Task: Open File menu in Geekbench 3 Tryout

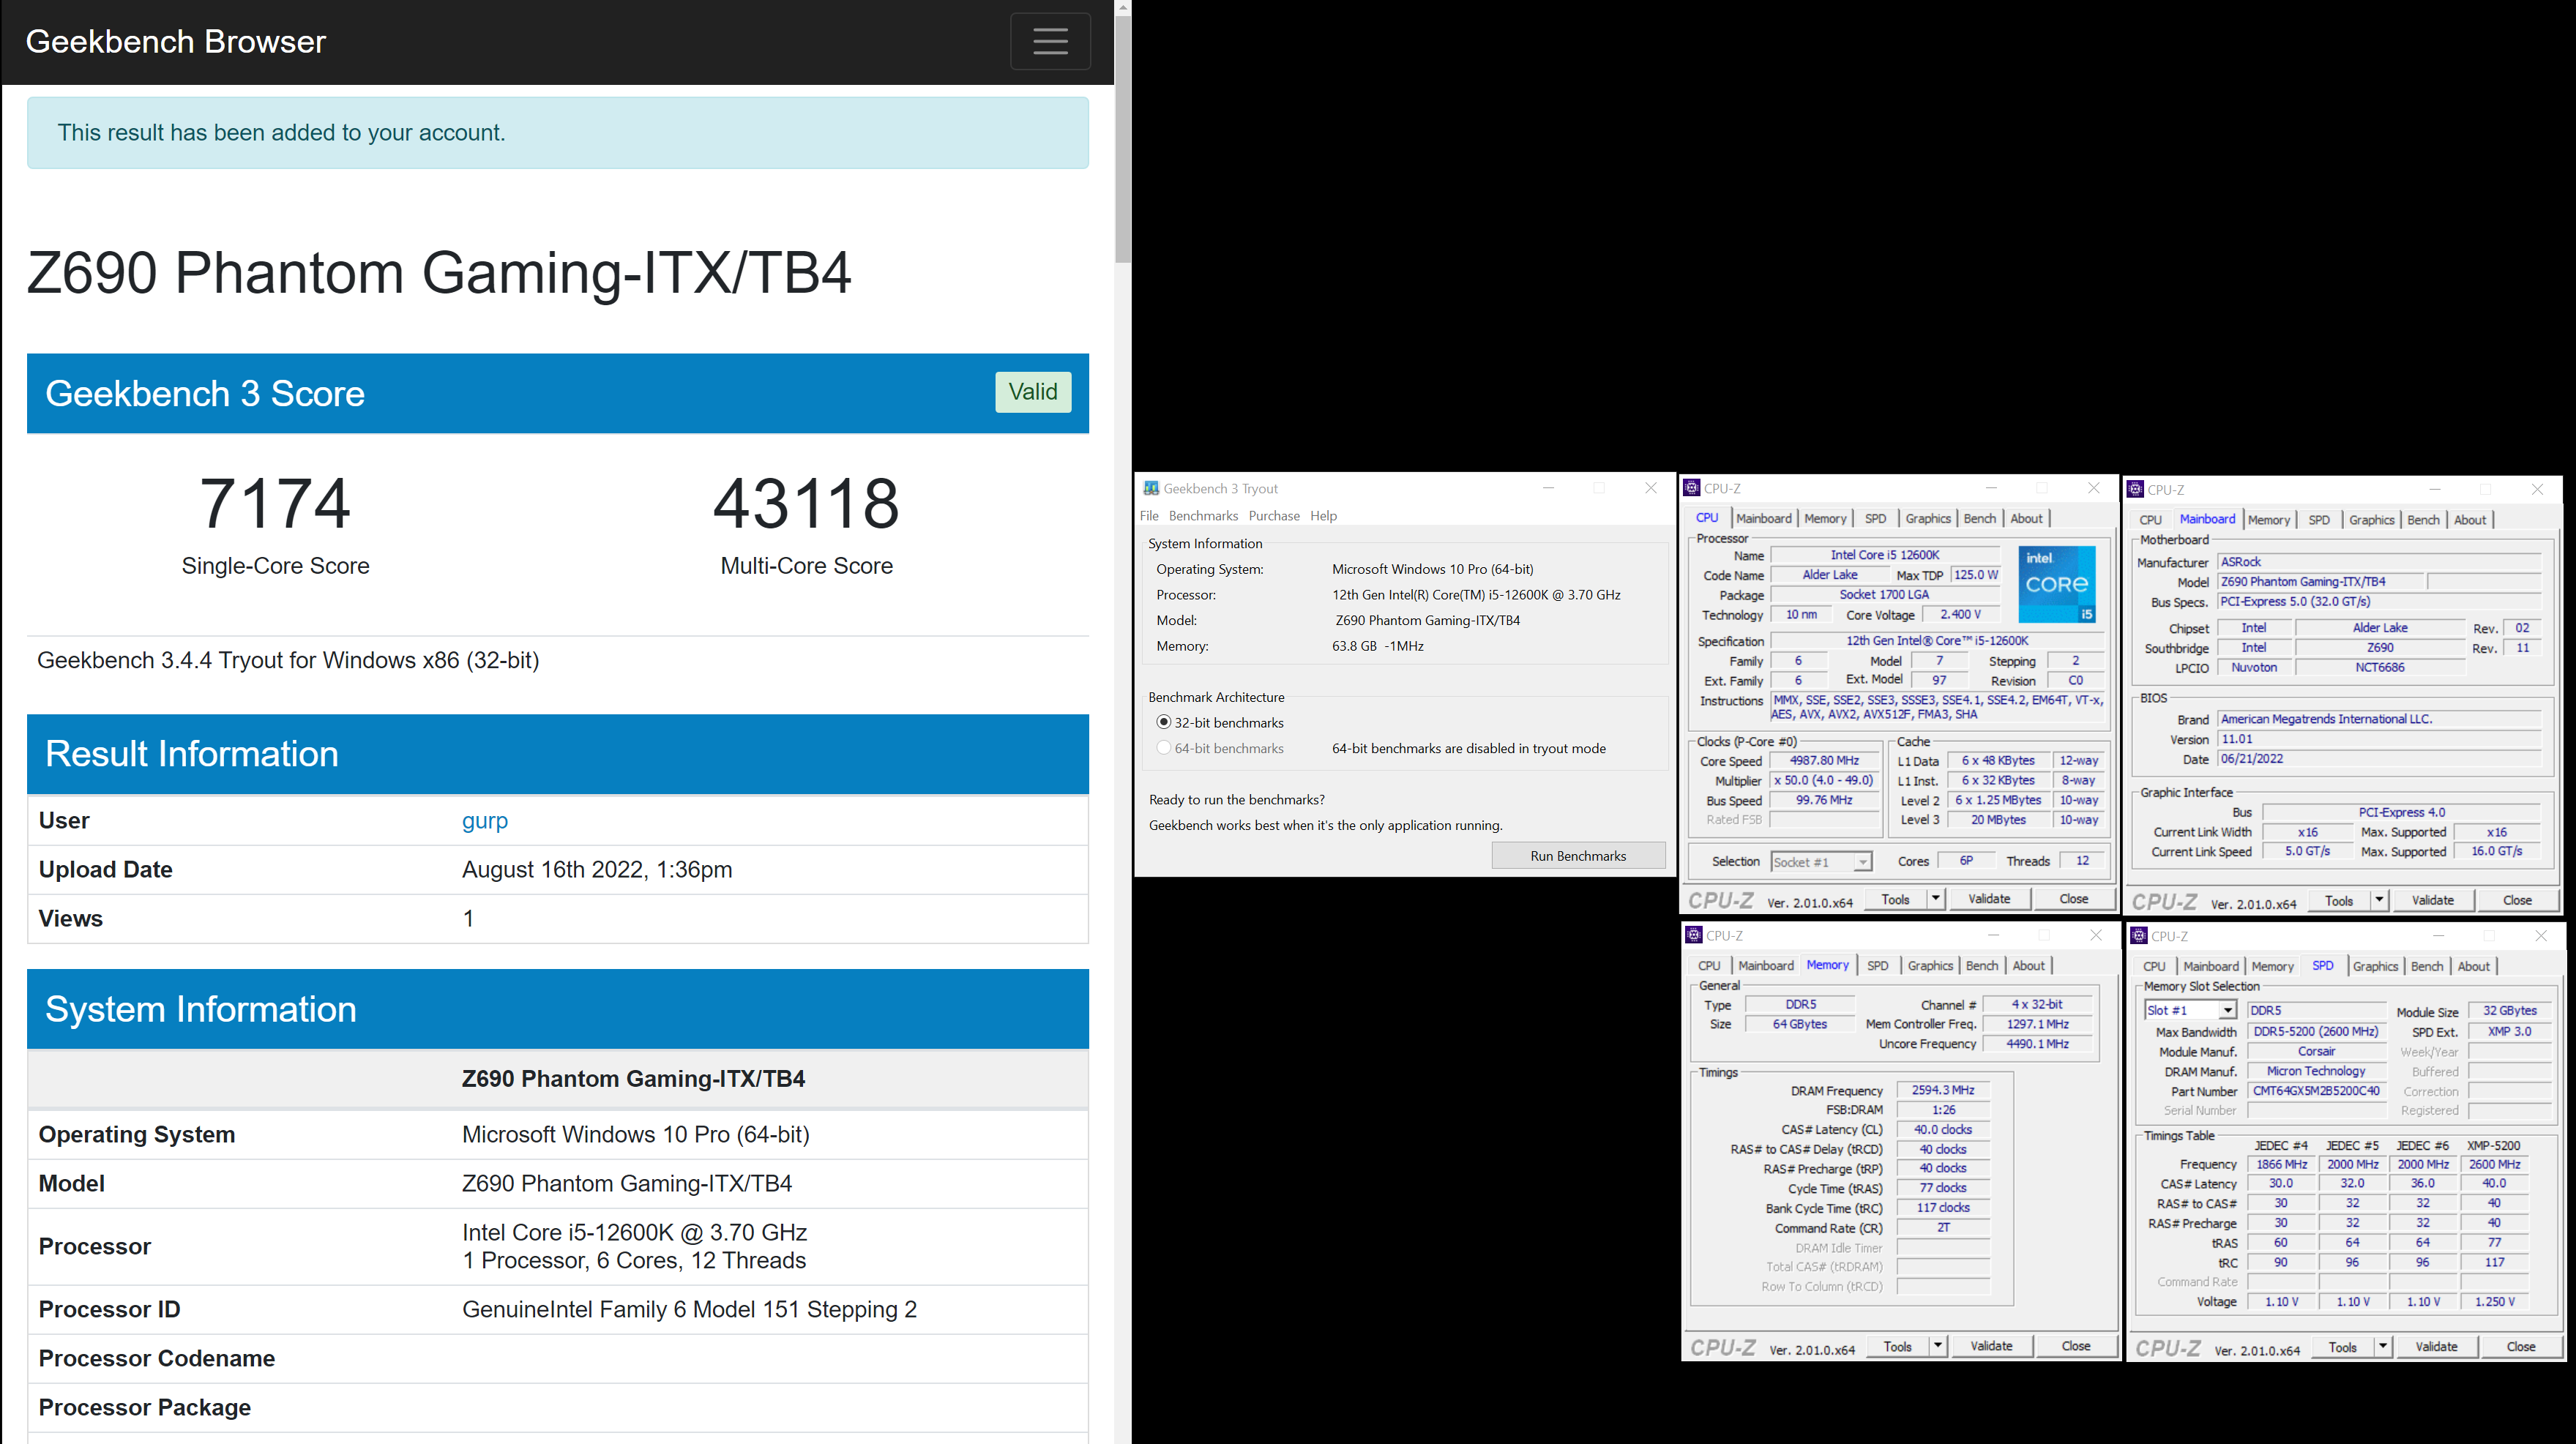Action: (1149, 516)
